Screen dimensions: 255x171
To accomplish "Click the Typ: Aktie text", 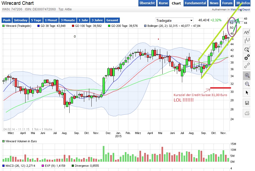I will (x=65, y=9).
